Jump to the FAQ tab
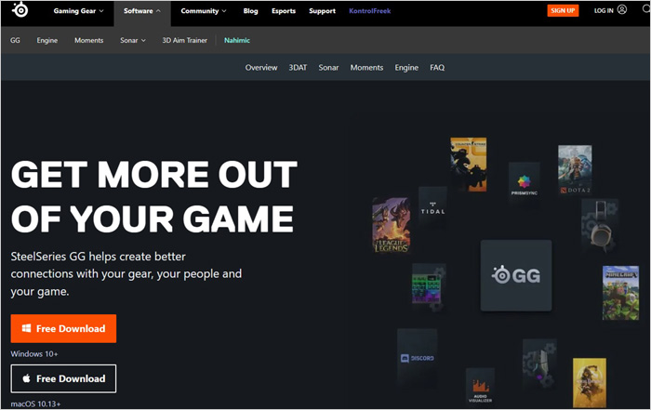651x410 pixels. coord(437,67)
